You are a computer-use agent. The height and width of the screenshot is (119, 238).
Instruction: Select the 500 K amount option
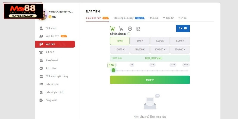tap(140, 41)
